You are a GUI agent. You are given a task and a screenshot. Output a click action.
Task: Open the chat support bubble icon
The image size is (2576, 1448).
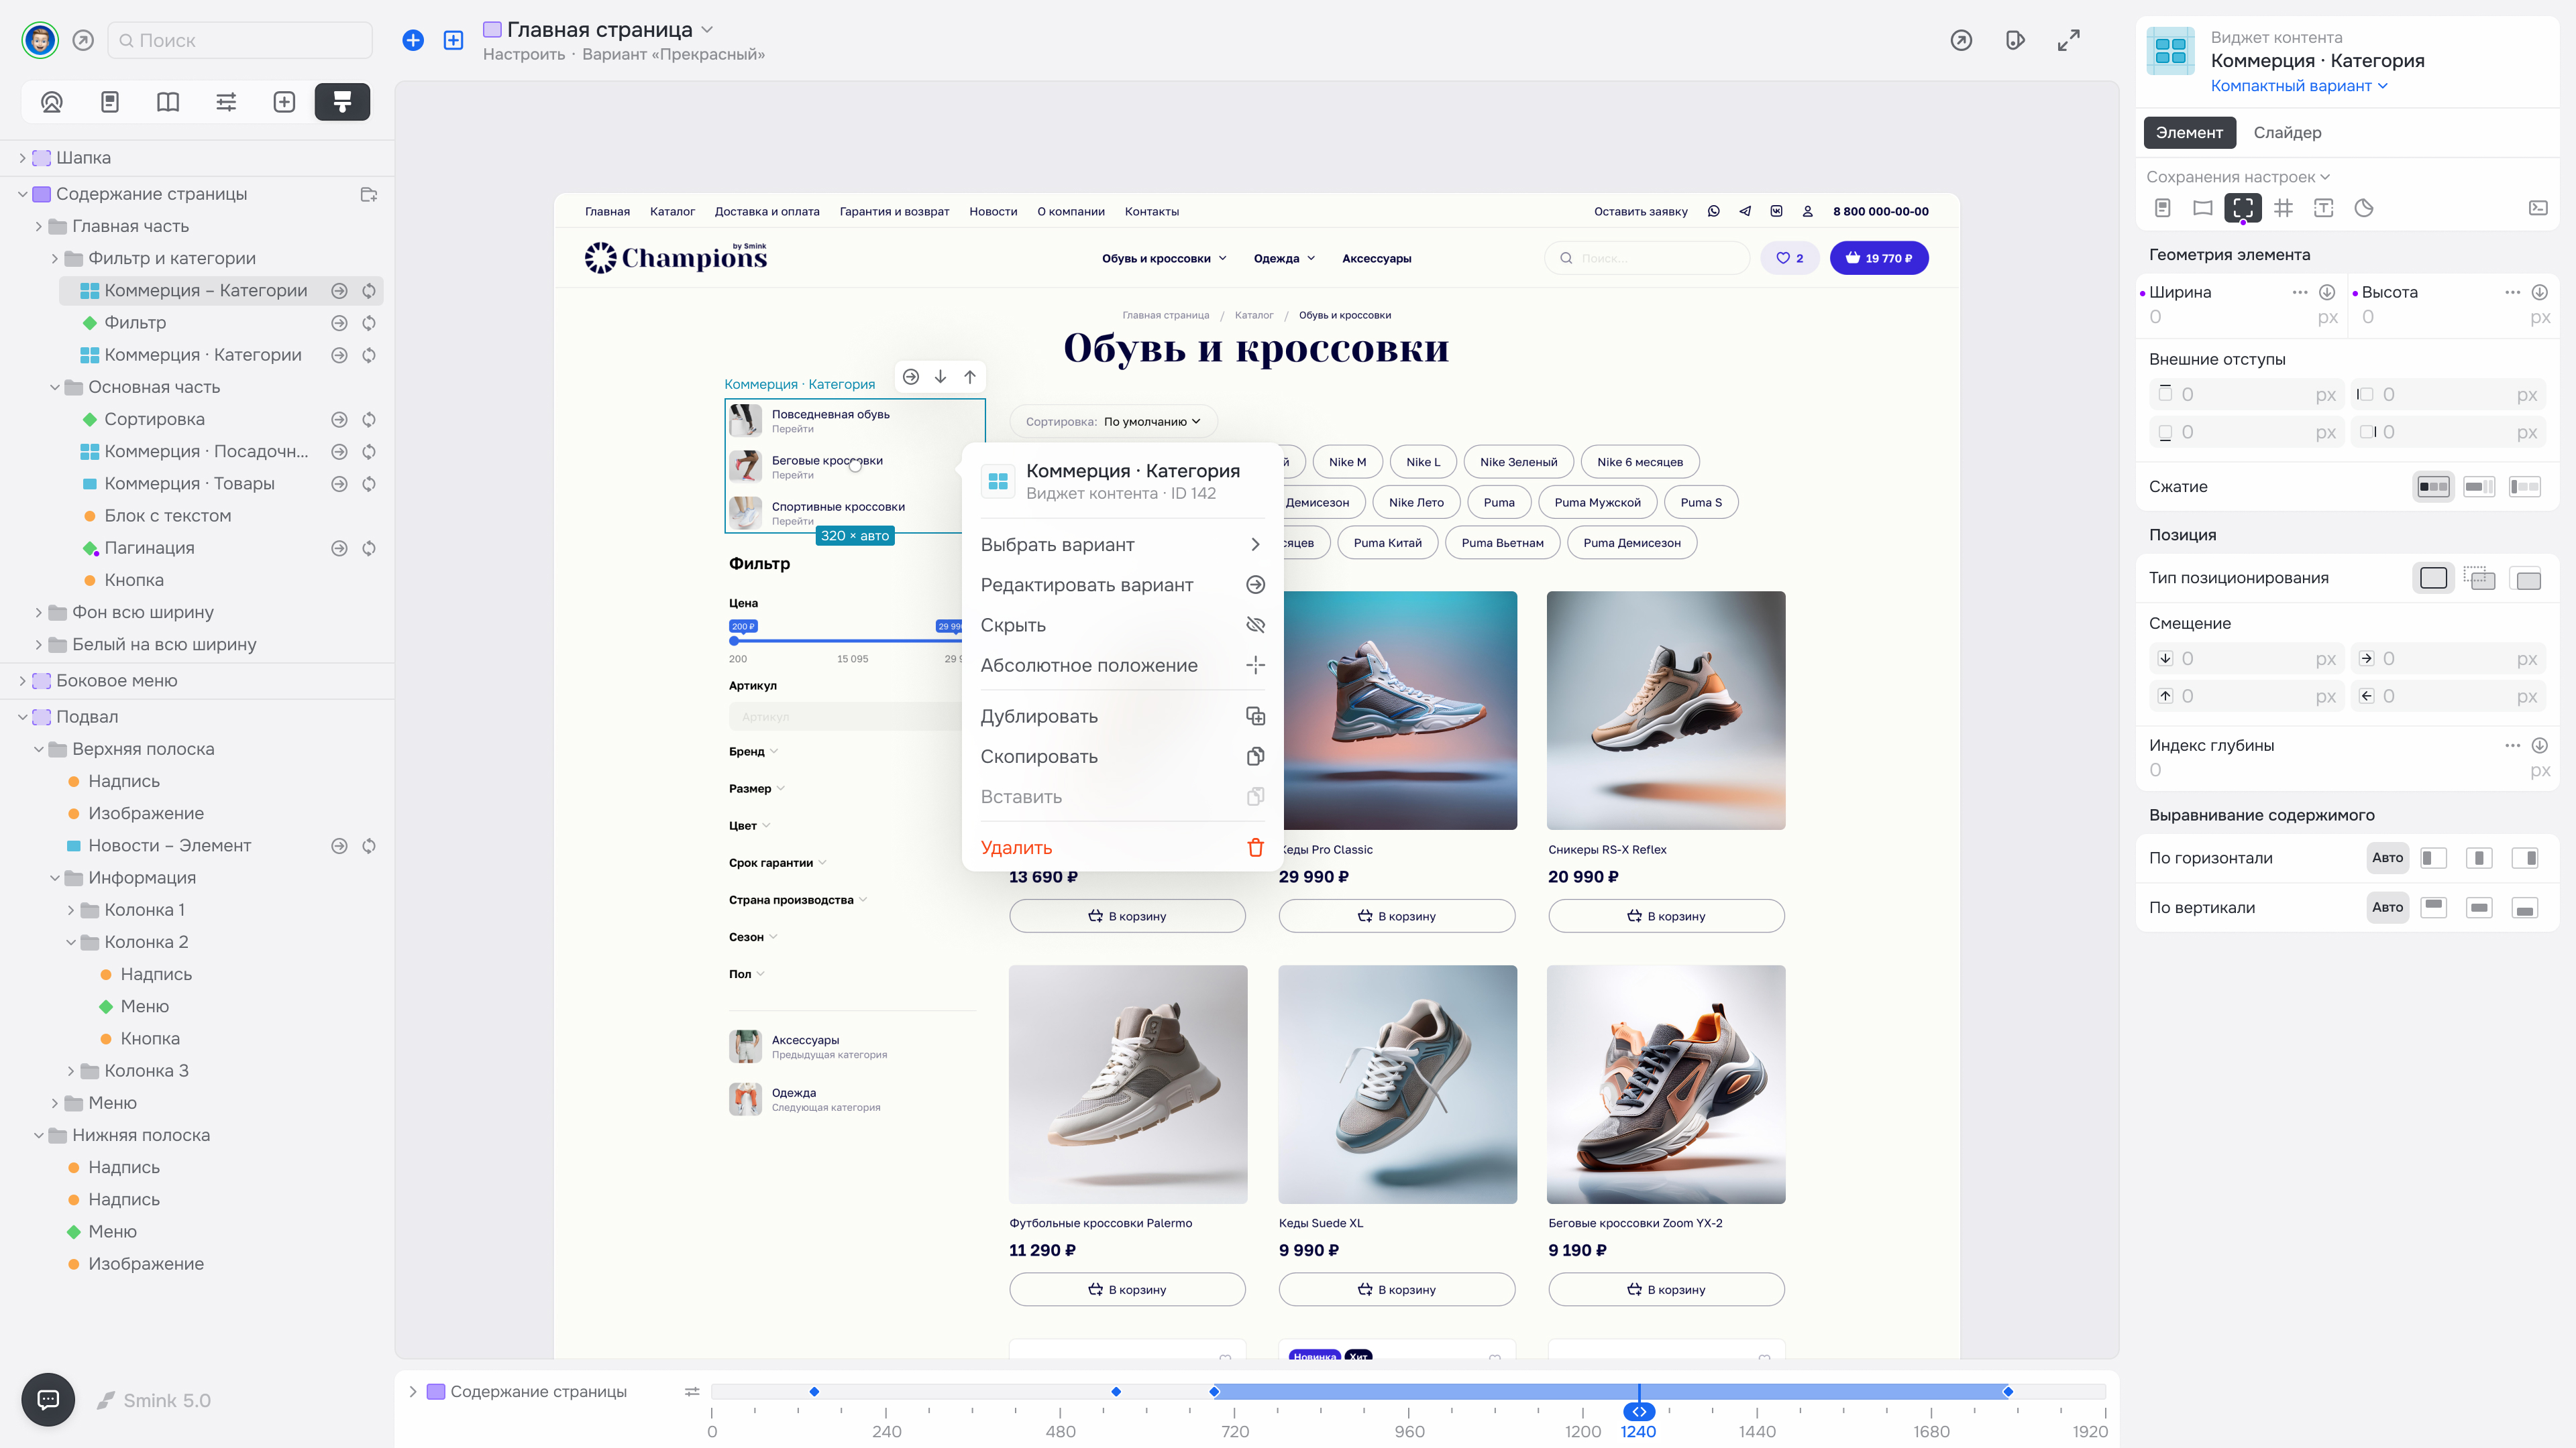48,1399
